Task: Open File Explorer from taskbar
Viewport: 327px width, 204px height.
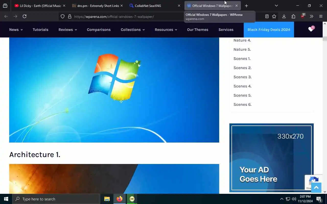Action: point(107,199)
